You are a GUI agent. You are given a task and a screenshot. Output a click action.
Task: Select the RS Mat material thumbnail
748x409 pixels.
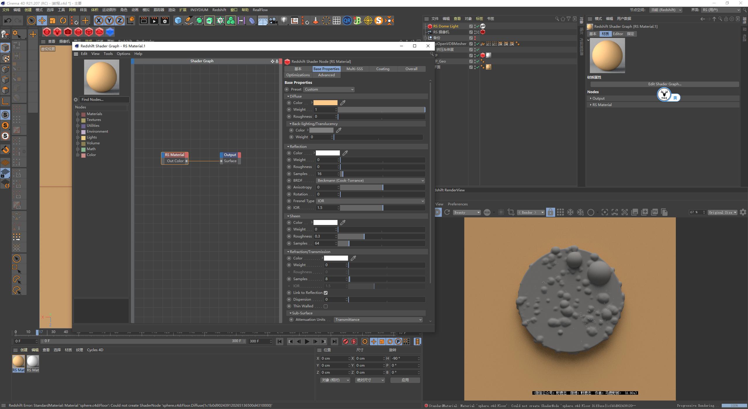pyautogui.click(x=18, y=362)
